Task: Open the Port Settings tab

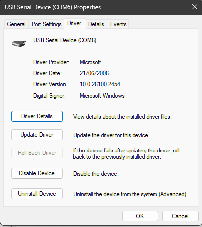Action: (x=47, y=24)
